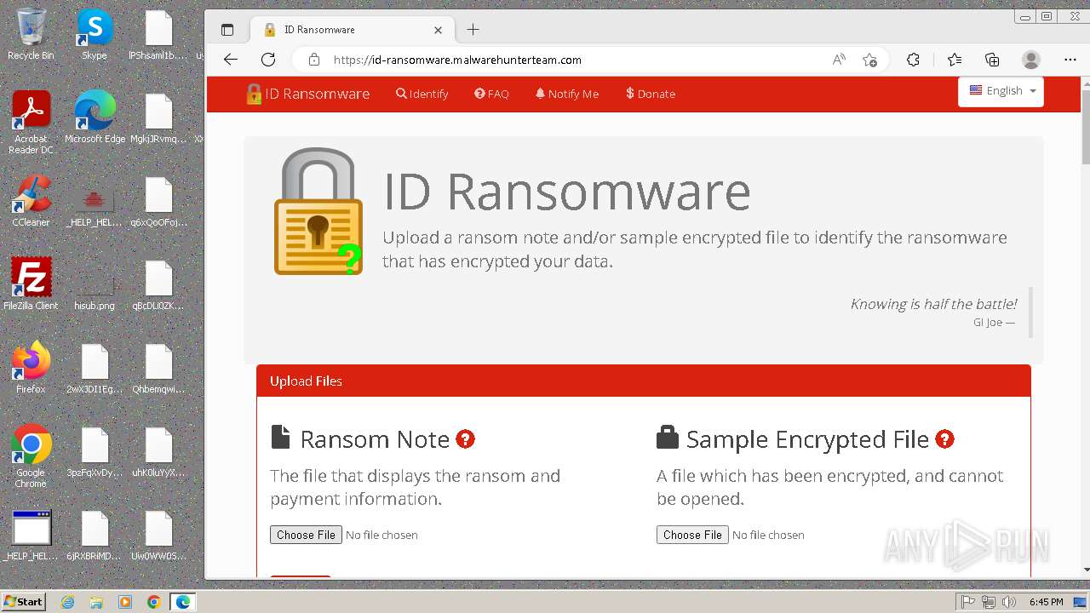This screenshot has width=1090, height=613.
Task: Select the 6jRXBRiMD file on desktop
Action: click(95, 535)
